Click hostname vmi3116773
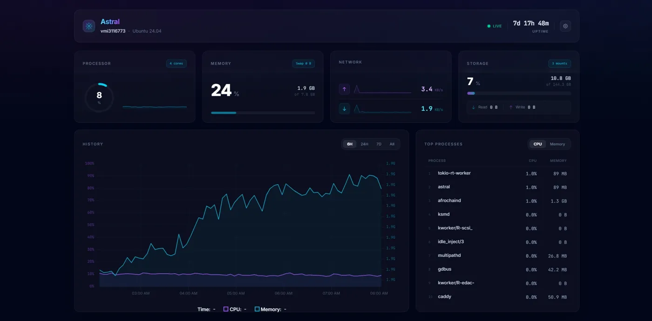652x321 pixels. click(113, 31)
